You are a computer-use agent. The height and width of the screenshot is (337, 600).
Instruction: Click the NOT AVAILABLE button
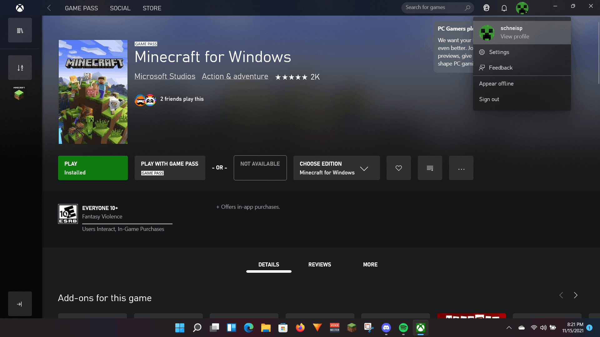point(260,168)
